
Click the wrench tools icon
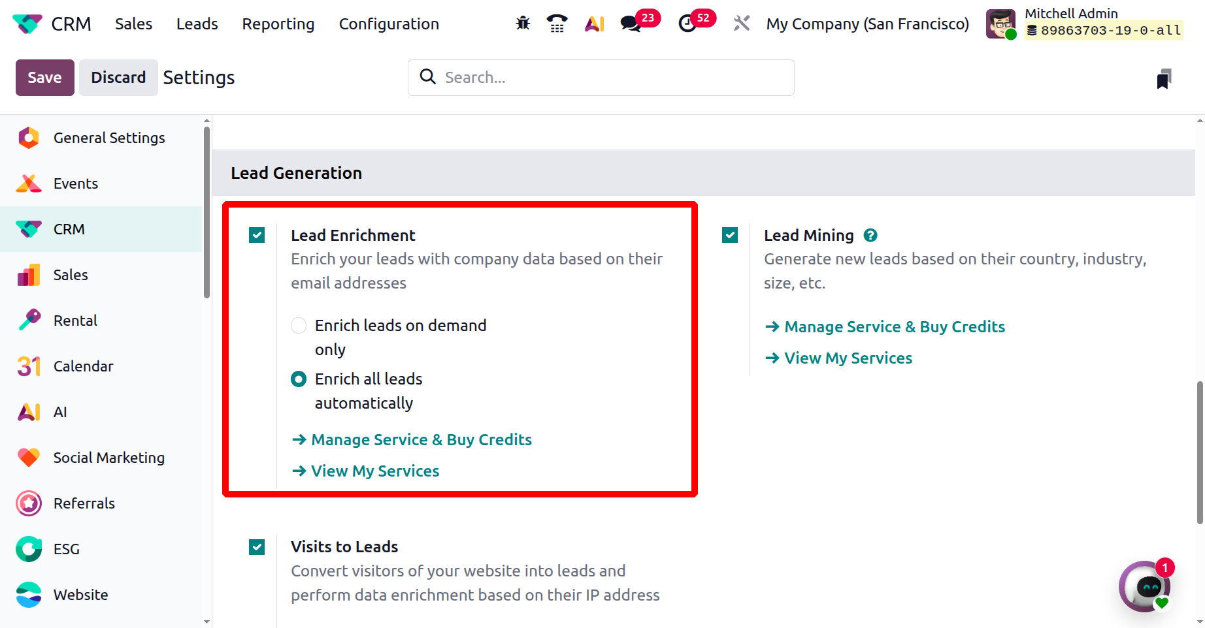741,24
